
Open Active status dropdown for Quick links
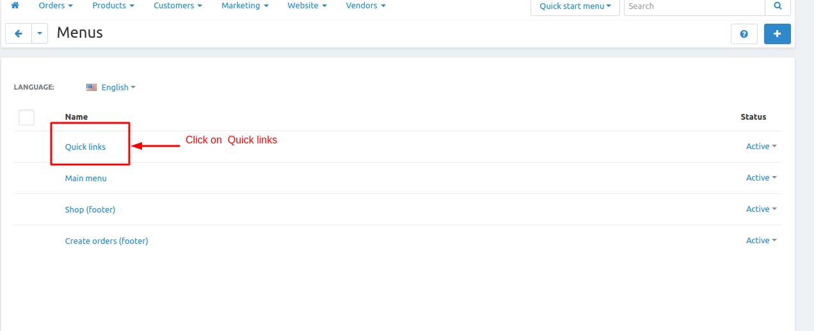(761, 147)
